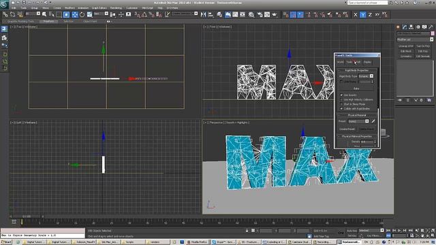Click the Align tool icon
Viewport: 436px width, 245px height.
pos(211,14)
